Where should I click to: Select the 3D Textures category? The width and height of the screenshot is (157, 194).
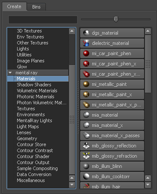pyautogui.click(x=29, y=31)
